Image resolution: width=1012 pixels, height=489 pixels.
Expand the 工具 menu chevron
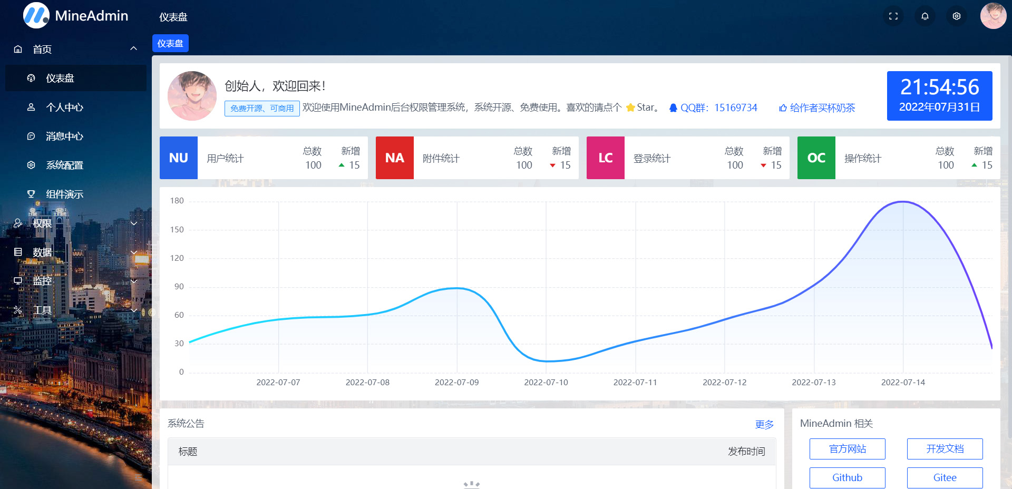[134, 310]
